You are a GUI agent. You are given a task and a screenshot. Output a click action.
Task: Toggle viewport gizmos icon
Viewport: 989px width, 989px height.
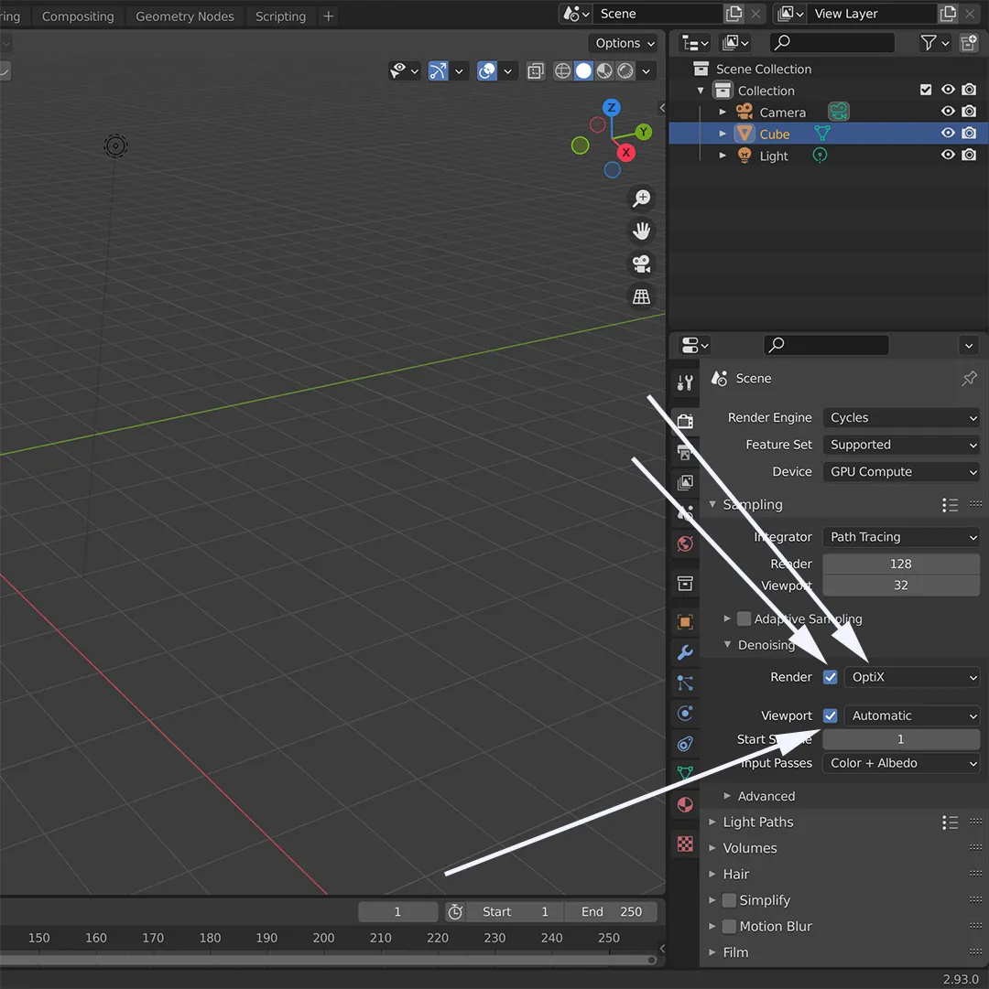[x=438, y=70]
